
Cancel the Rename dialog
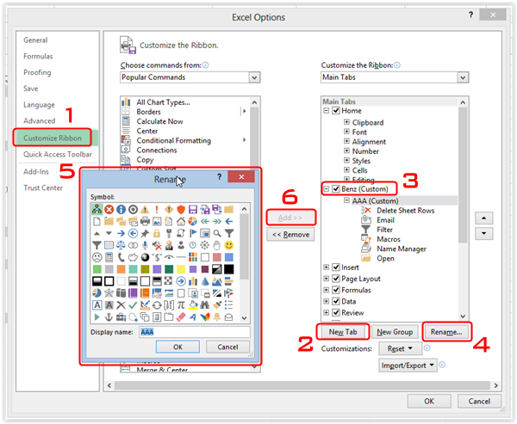[x=227, y=347]
